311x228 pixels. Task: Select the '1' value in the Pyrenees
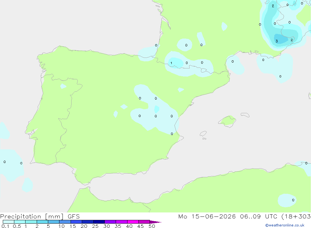(171, 63)
